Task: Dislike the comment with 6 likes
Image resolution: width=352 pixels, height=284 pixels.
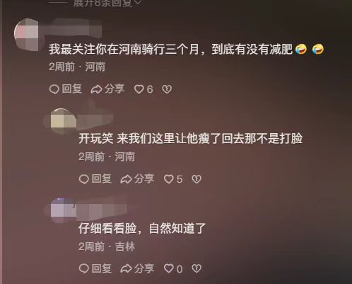Action: coord(167,89)
